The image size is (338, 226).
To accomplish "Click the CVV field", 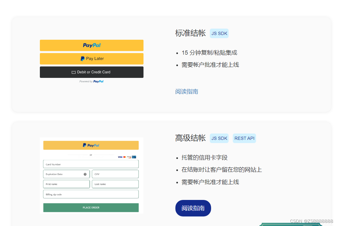I will click(115, 174).
